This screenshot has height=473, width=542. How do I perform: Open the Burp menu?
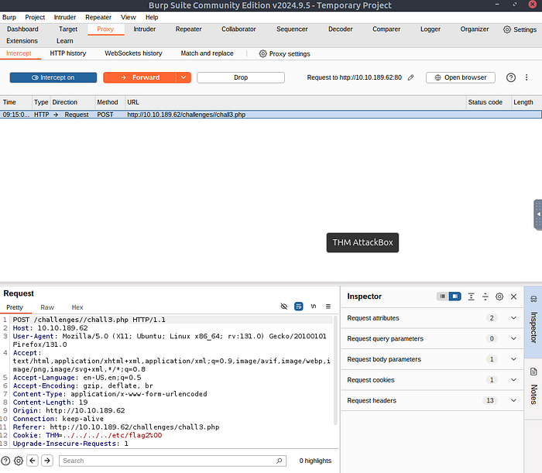9,17
